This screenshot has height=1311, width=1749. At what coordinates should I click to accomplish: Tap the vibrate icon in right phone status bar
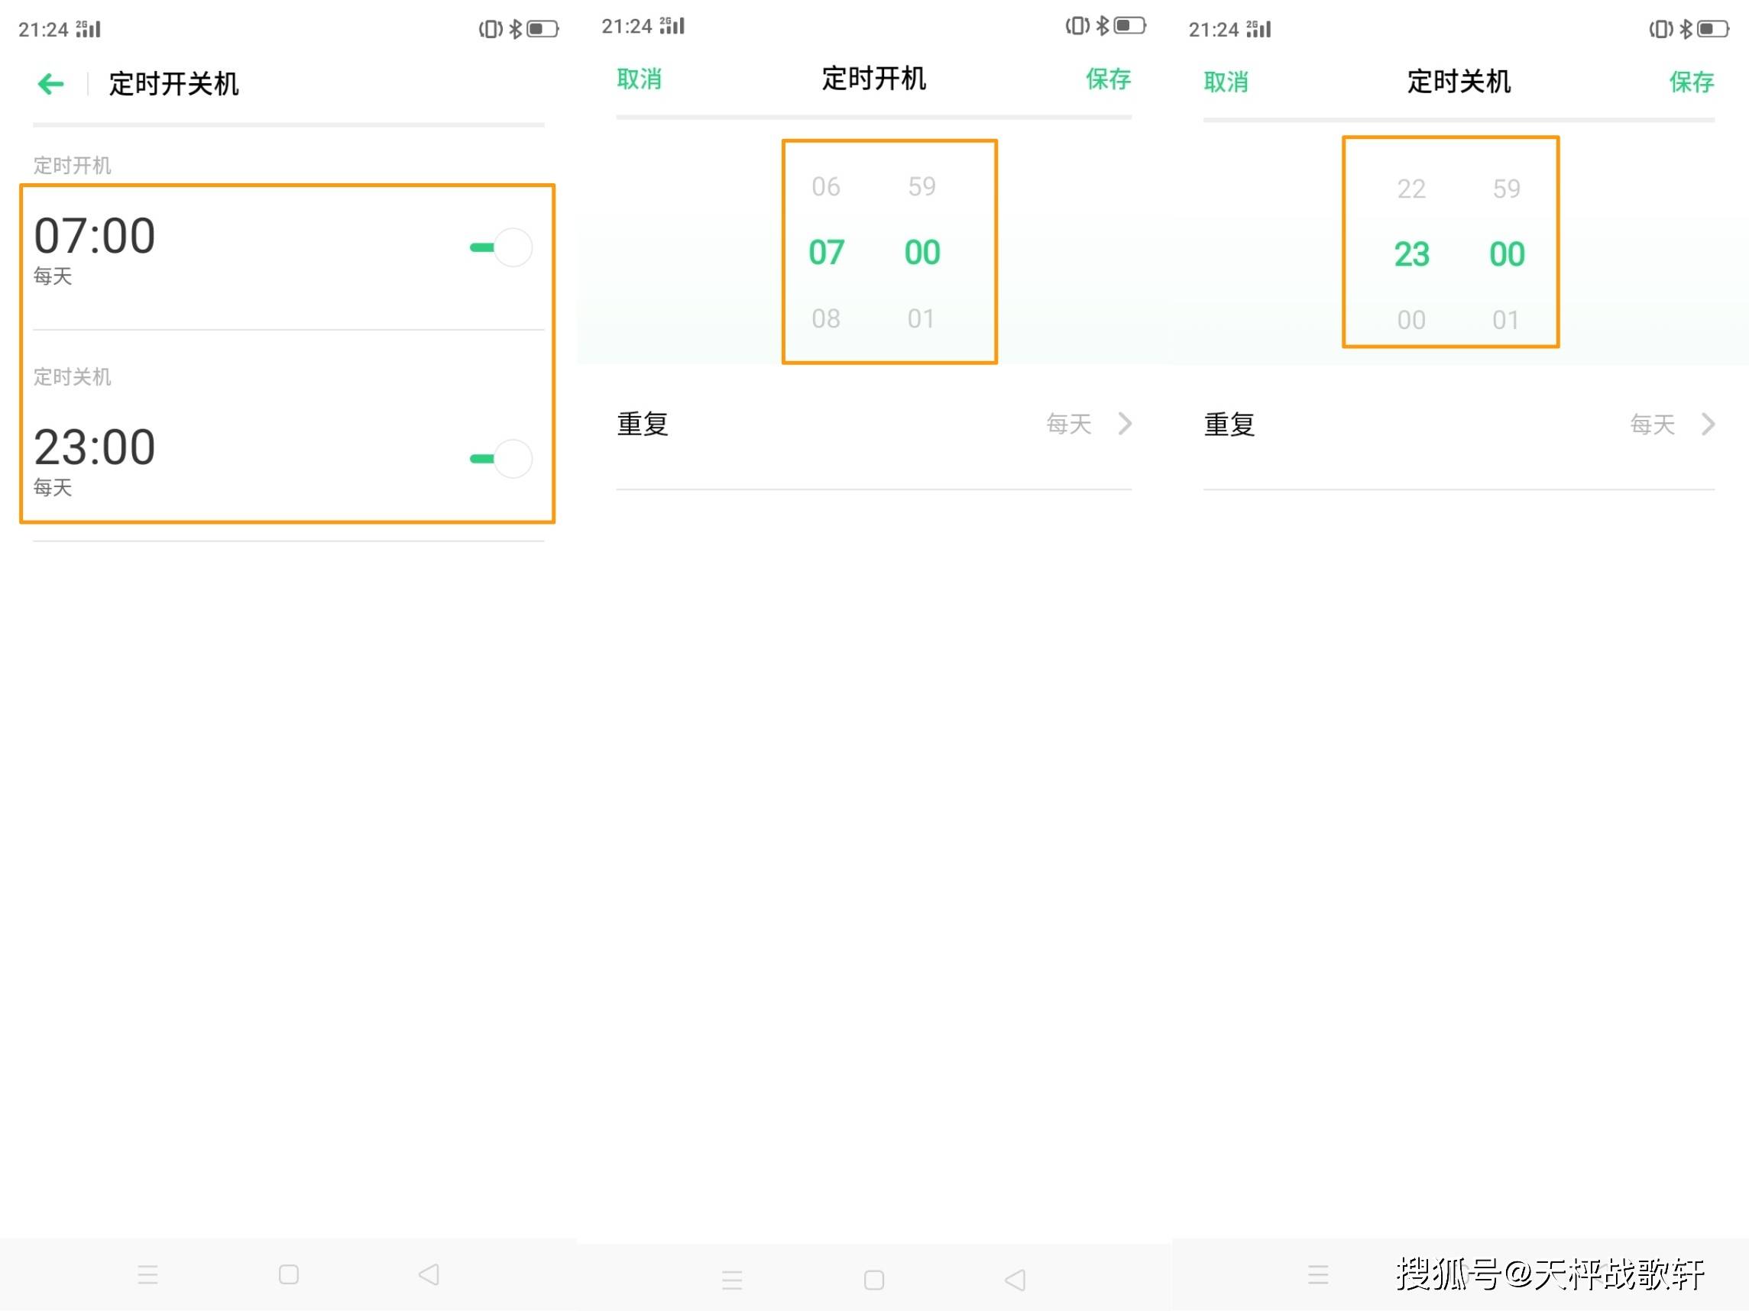click(1661, 29)
